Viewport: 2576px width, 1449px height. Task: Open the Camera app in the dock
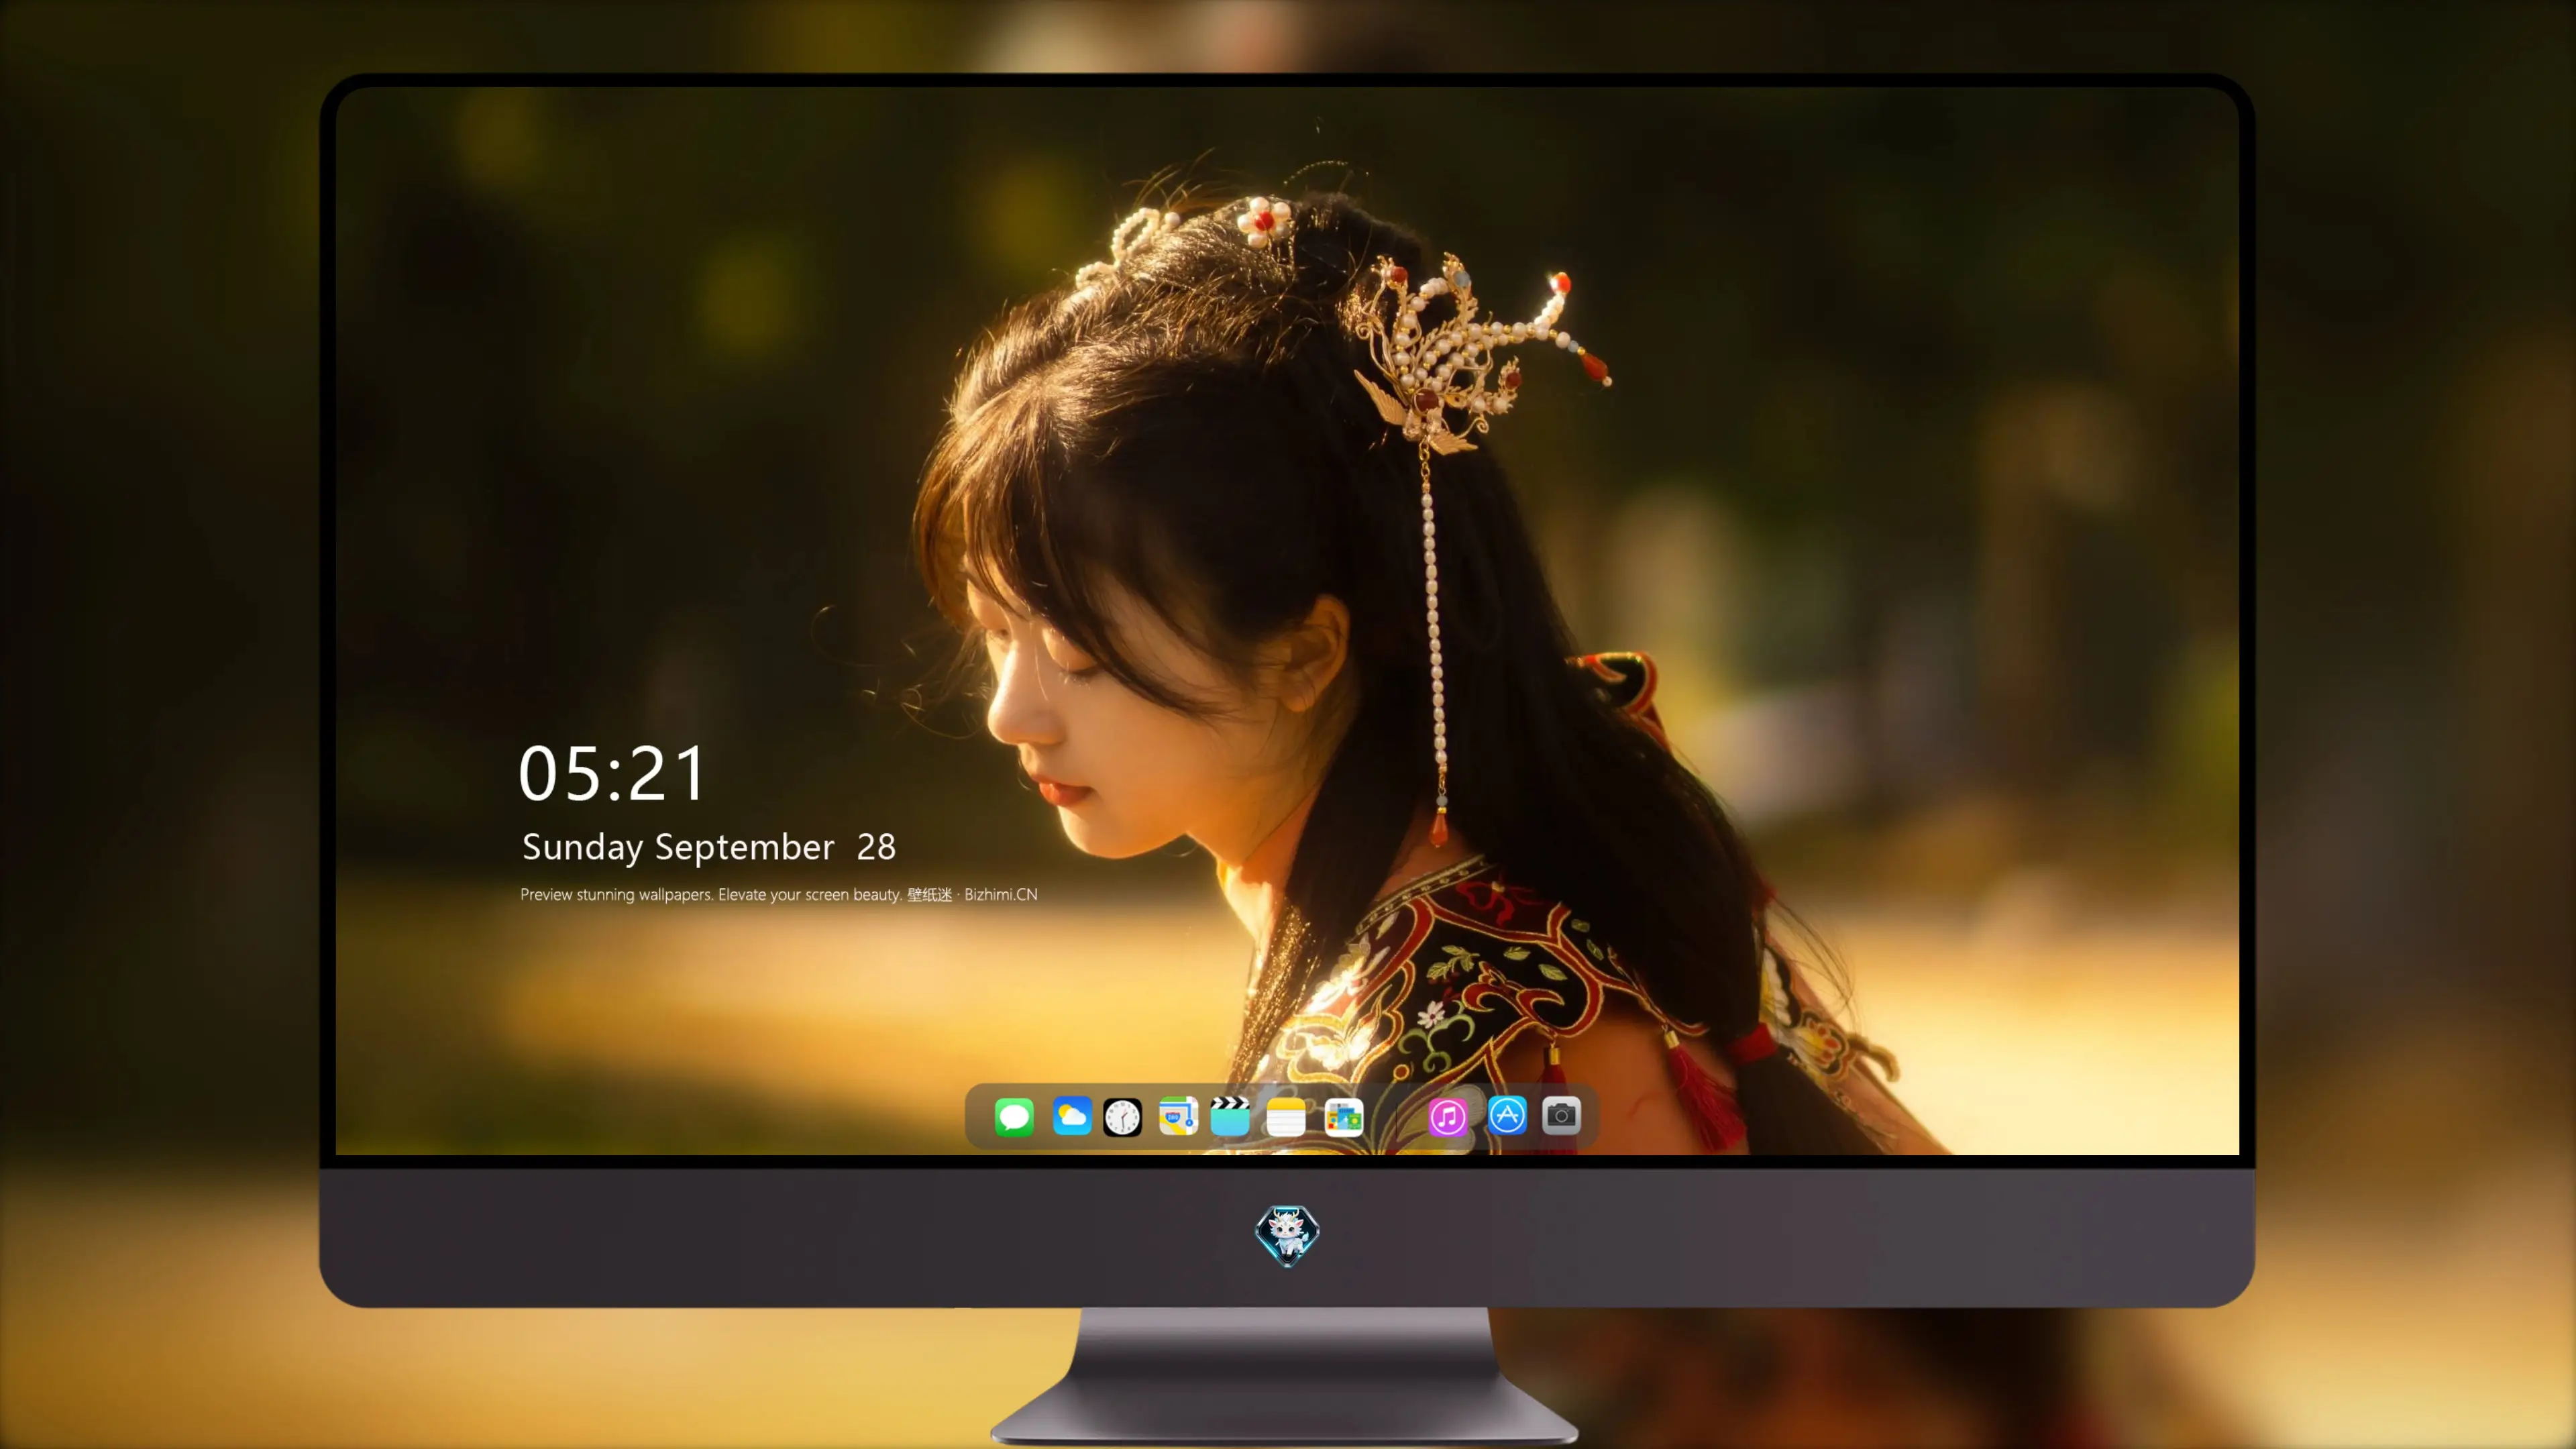pyautogui.click(x=1561, y=1115)
